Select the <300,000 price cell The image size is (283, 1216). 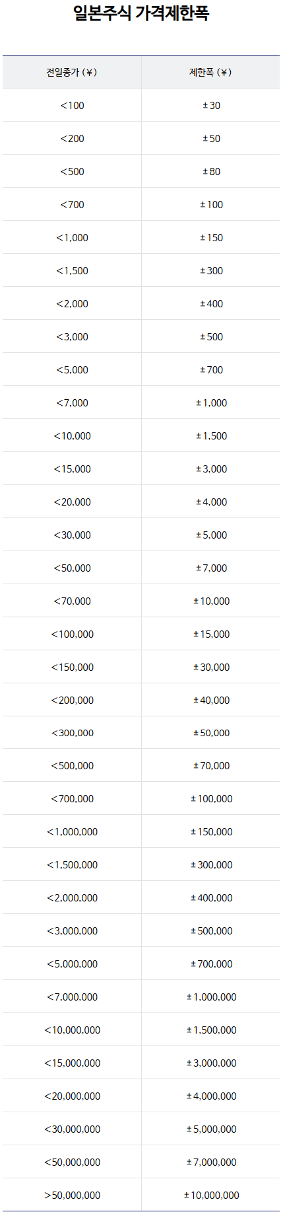coord(72,733)
